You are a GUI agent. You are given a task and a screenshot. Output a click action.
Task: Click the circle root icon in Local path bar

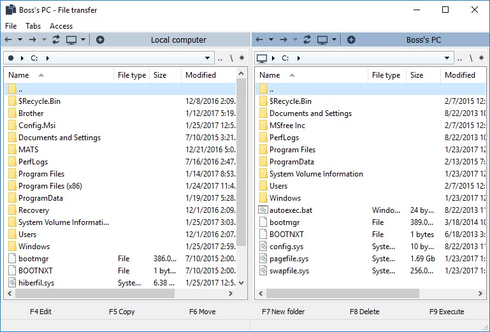tap(11, 58)
